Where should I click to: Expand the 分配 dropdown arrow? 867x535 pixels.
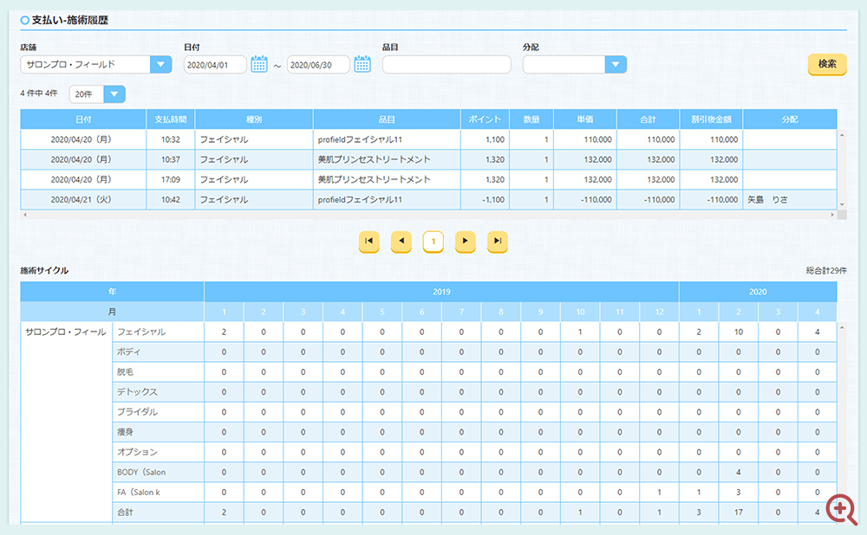pyautogui.click(x=616, y=64)
